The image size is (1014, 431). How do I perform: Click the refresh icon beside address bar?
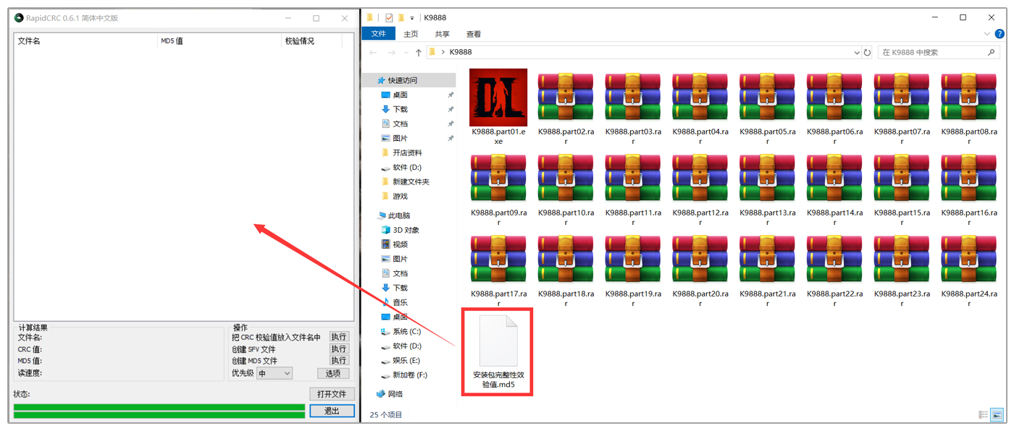pyautogui.click(x=867, y=52)
